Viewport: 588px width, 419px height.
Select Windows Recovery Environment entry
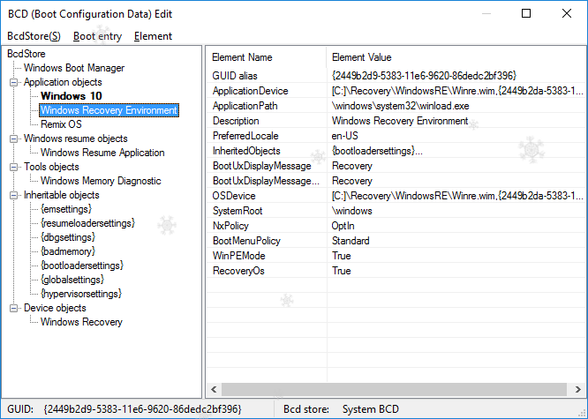pos(109,110)
